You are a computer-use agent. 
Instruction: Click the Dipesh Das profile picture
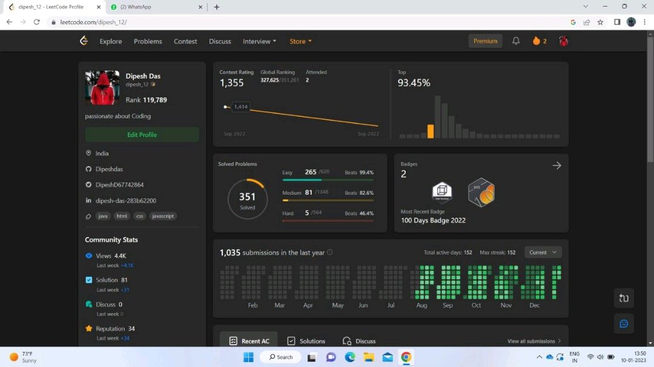pos(102,88)
